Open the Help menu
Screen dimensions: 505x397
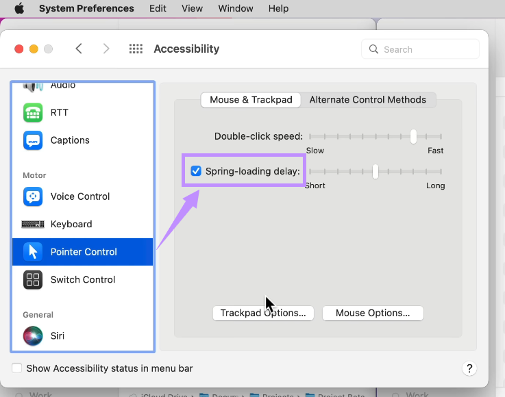278,8
